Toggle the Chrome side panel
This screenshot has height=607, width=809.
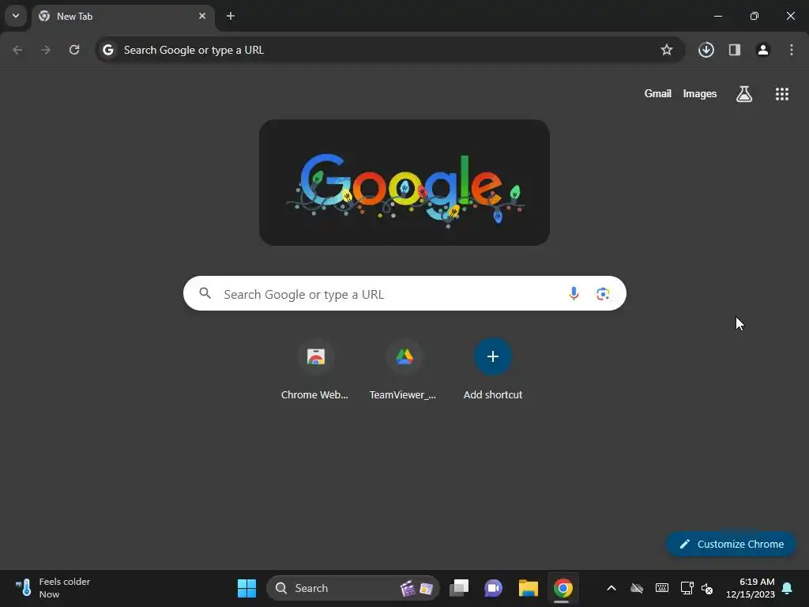pos(735,50)
